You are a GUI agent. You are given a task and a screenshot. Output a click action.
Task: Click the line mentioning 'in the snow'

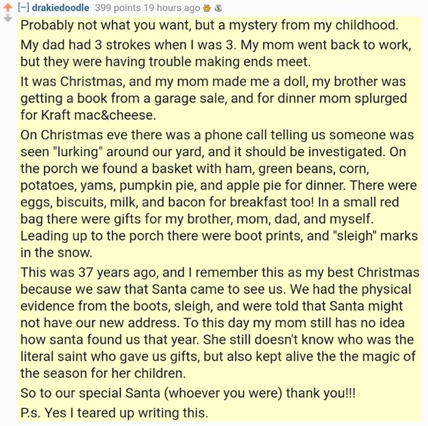click(x=56, y=253)
